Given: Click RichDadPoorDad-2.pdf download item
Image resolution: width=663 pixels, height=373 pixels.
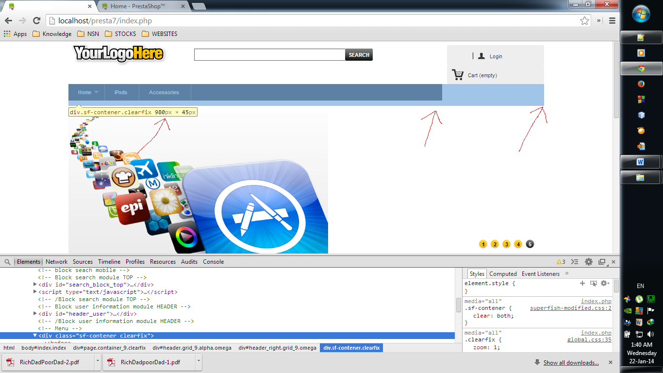Looking at the screenshot, I should tap(49, 362).
